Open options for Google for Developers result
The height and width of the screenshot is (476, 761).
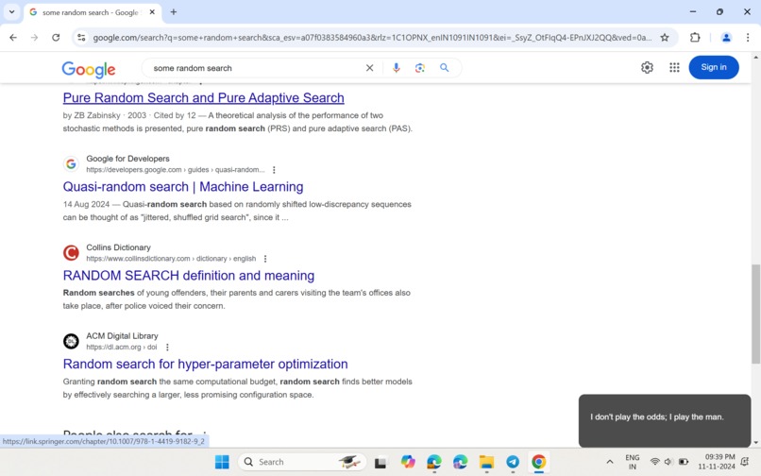point(274,170)
